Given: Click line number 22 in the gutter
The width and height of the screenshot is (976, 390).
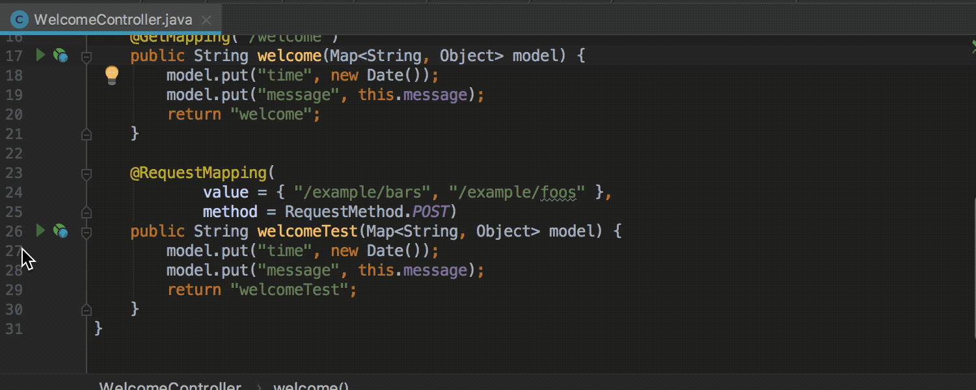Looking at the screenshot, I should click(14, 153).
